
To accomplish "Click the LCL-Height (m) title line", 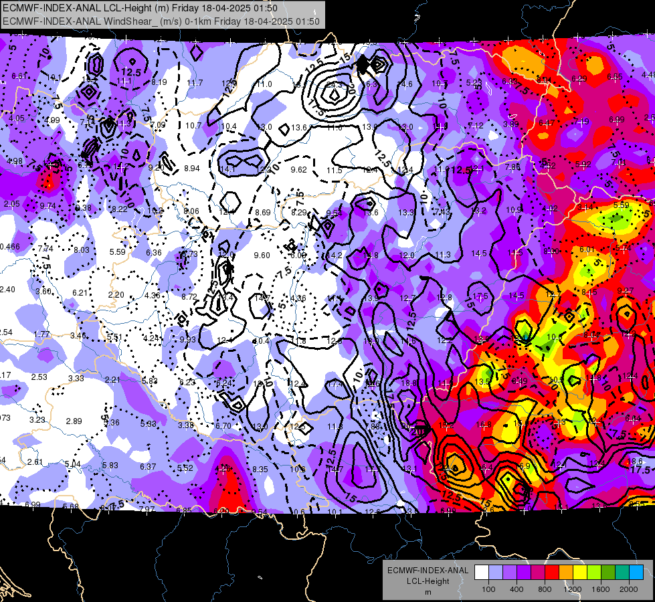I will click(x=140, y=8).
